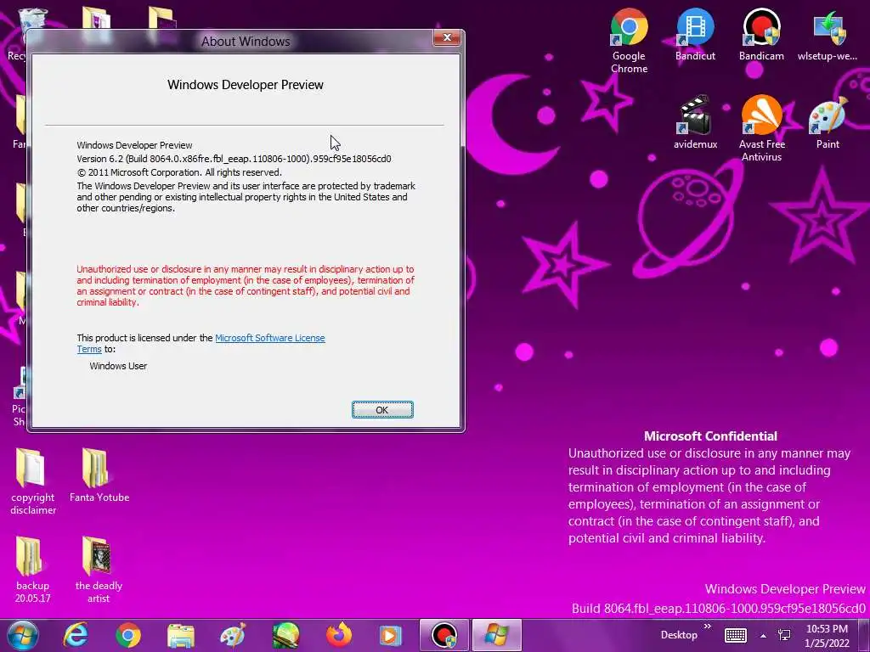Image resolution: width=870 pixels, height=652 pixels.
Task: Open the clock showing 10:53 PM
Action: pos(827,635)
